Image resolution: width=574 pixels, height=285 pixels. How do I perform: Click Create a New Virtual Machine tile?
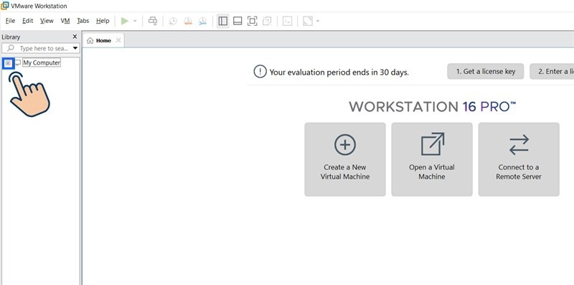coord(345,159)
